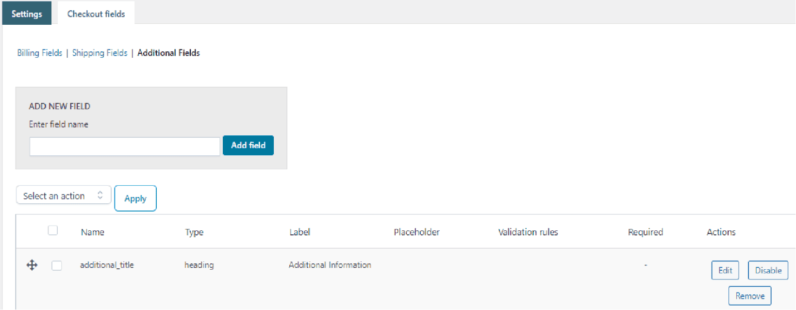Check the select-all checkbox in table header
Screen dimensions: 796x310
click(x=53, y=230)
